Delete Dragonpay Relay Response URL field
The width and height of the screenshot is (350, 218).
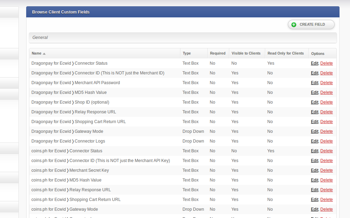[326, 112]
